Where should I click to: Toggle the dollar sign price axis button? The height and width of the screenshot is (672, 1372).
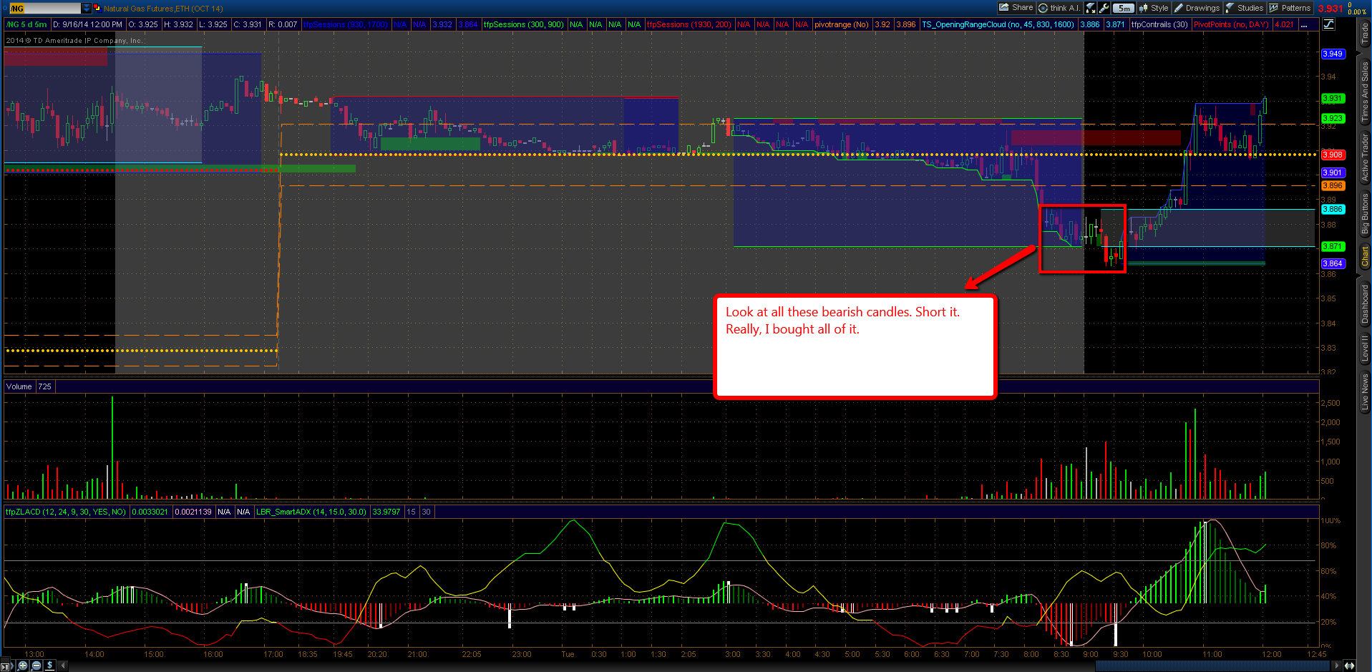click(x=49, y=666)
